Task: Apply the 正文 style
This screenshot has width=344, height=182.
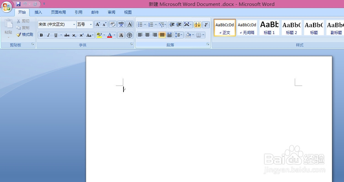Action: pos(225,28)
